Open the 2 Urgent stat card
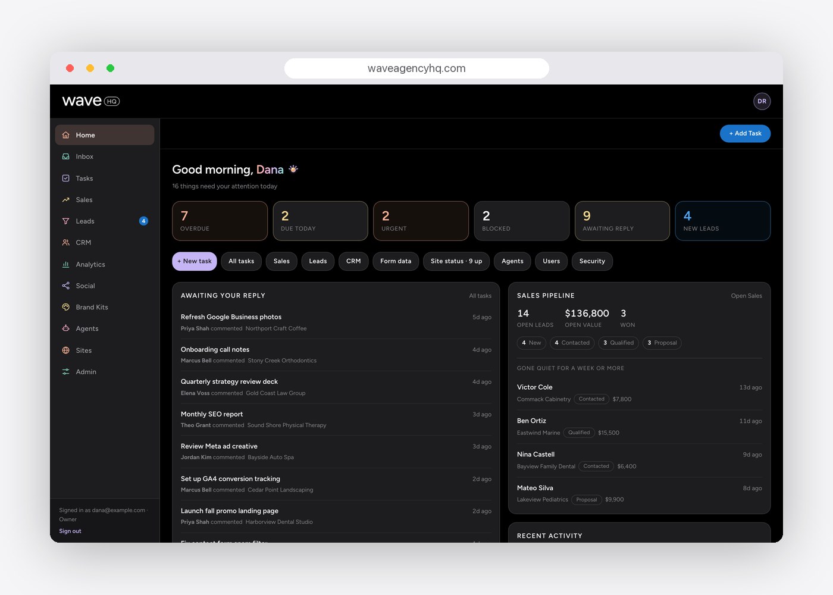 pos(421,221)
